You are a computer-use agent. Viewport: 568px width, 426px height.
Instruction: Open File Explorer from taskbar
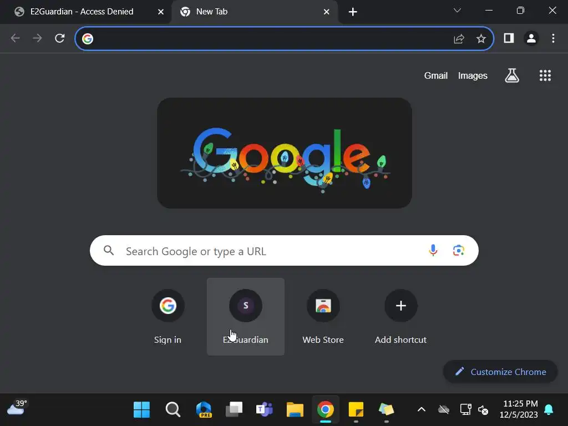(295, 410)
